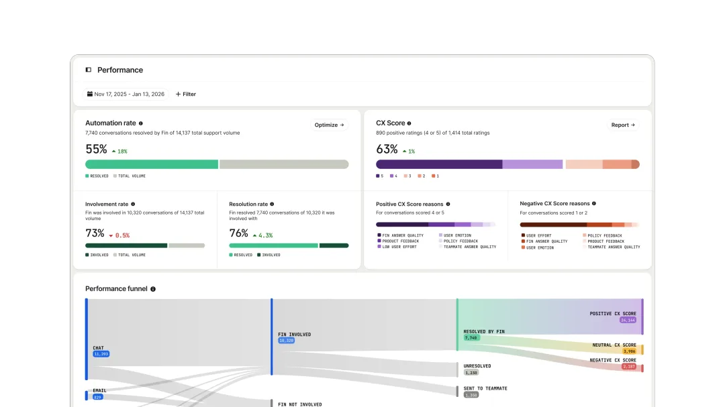The width and height of the screenshot is (725, 407).
Task: Click the Performance funnel info icon
Action: [x=153, y=289]
